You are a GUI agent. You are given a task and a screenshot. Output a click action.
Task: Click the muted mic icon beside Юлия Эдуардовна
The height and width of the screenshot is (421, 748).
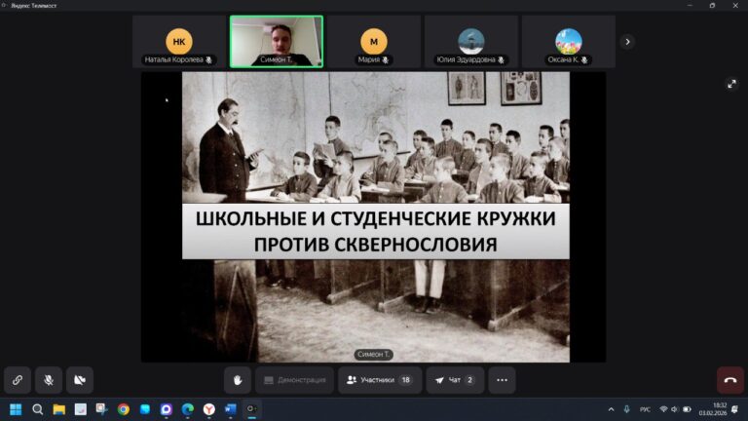pyautogui.click(x=501, y=59)
